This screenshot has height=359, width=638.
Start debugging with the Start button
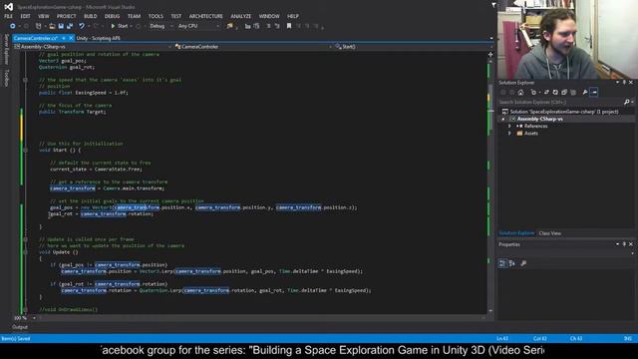(x=120, y=26)
